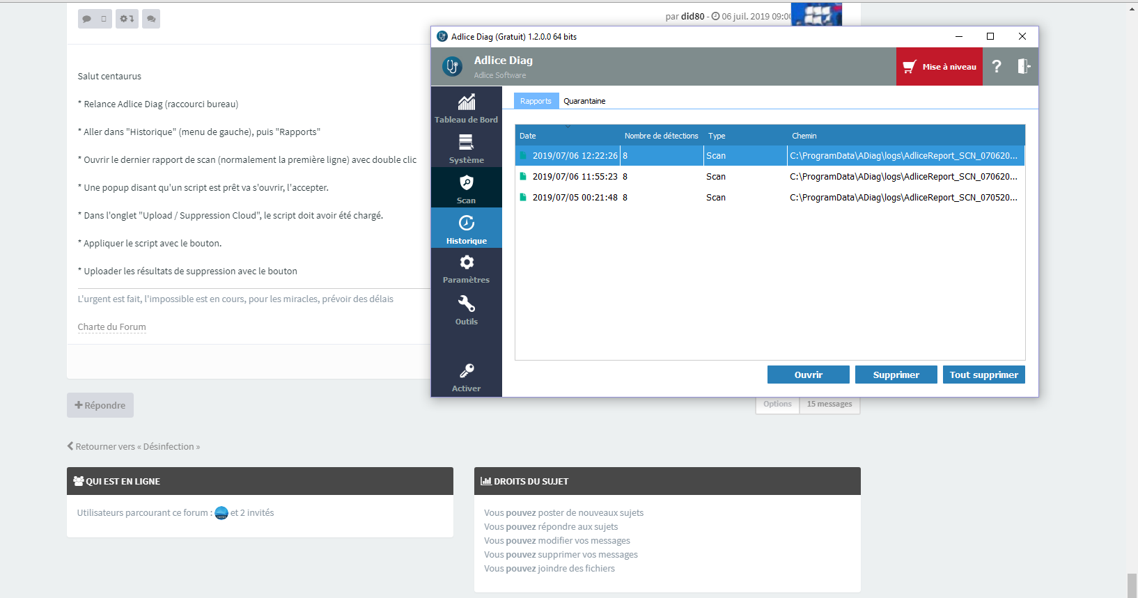Click path cell of the 11:55:23 report
This screenshot has height=598, width=1138.
903,177
